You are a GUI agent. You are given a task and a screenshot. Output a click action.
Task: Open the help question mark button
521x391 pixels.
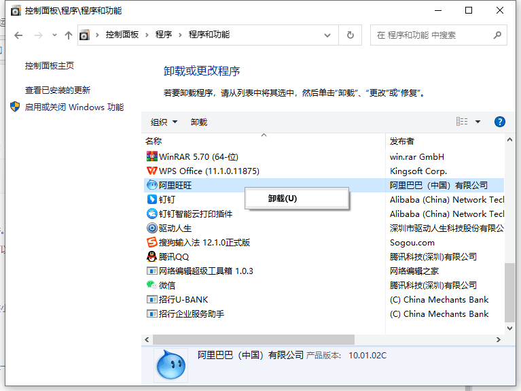(x=500, y=122)
